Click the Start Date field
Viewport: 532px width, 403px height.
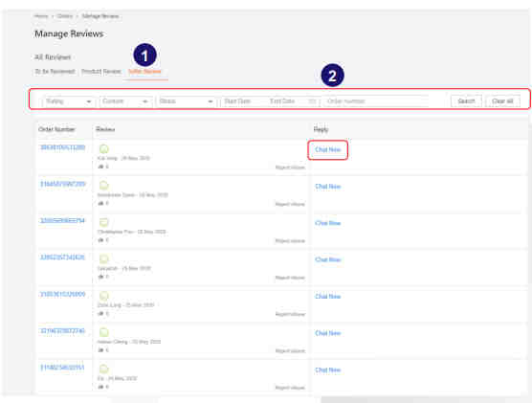pos(237,101)
